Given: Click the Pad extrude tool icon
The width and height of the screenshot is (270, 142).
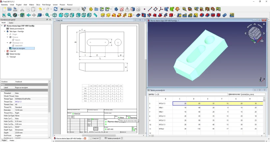Looking at the screenshot, I should [103, 15].
